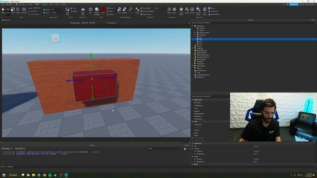The height and width of the screenshot is (178, 317).
Task: Open the Service insert dialog
Action: click(192, 10)
